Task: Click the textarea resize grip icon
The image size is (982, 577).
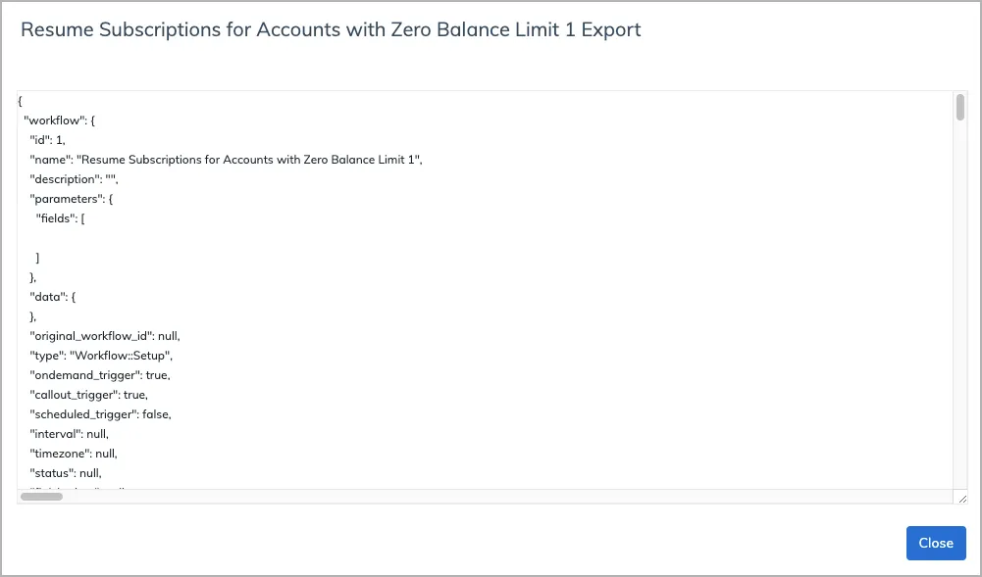Action: point(962,499)
